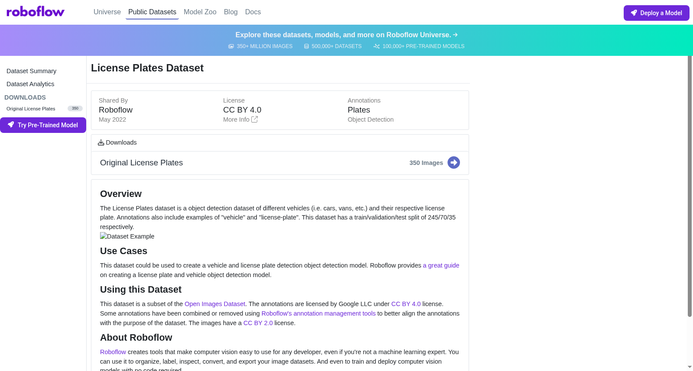Click the Roboflow logo
This screenshot has width=693, height=371.
tap(36, 12)
